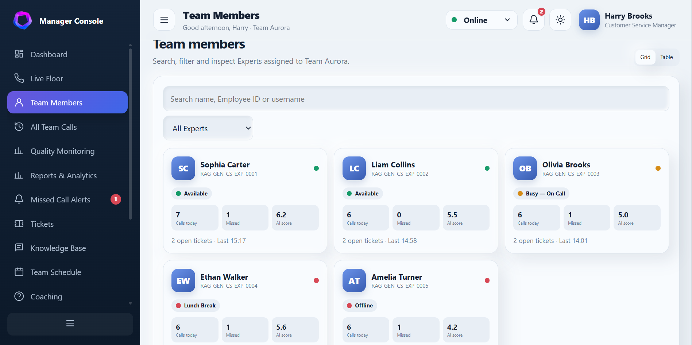
Task: Click Ethan Walker's EW avatar
Action: point(183,280)
